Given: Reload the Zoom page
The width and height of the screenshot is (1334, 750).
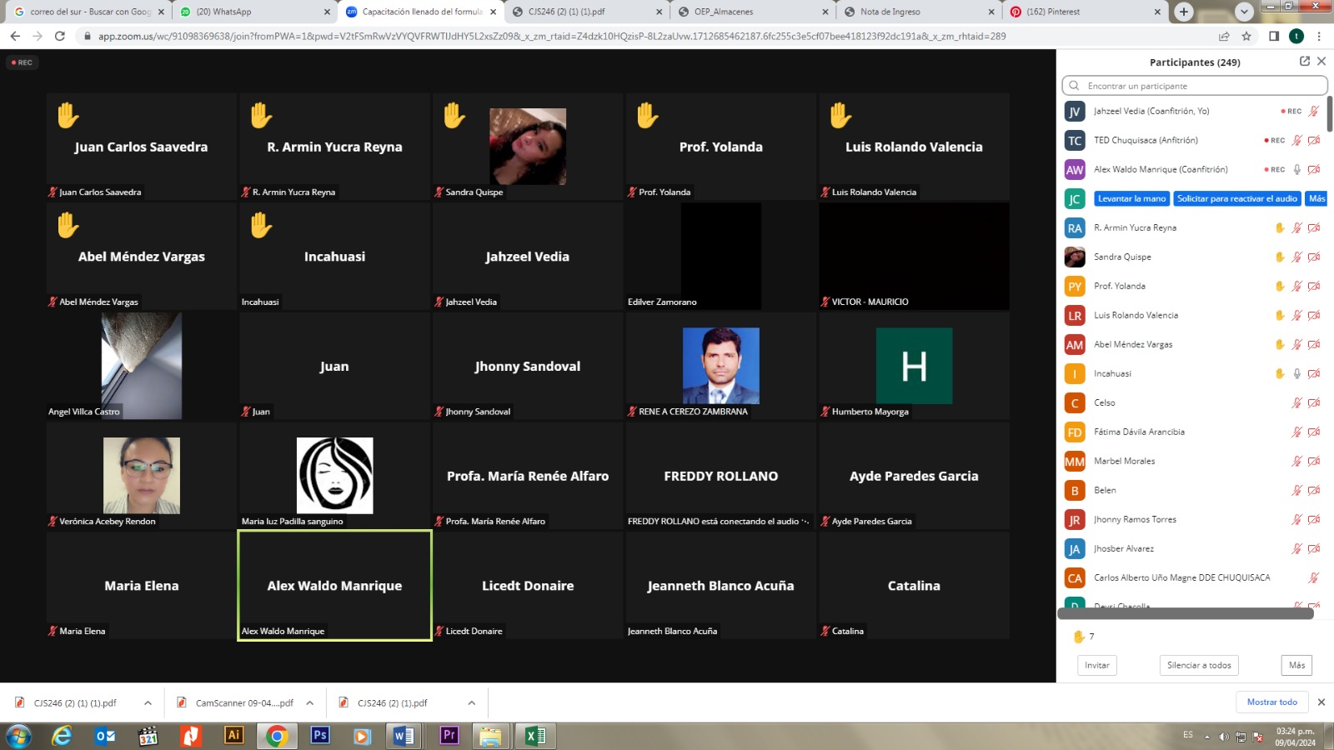Looking at the screenshot, I should pyautogui.click(x=60, y=37).
